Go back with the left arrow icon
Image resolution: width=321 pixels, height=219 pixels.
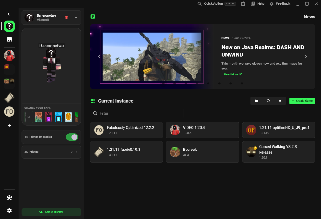point(9,14)
